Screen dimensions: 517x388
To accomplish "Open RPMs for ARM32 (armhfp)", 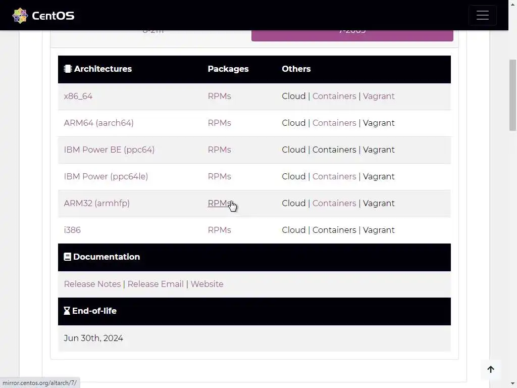I will point(219,203).
